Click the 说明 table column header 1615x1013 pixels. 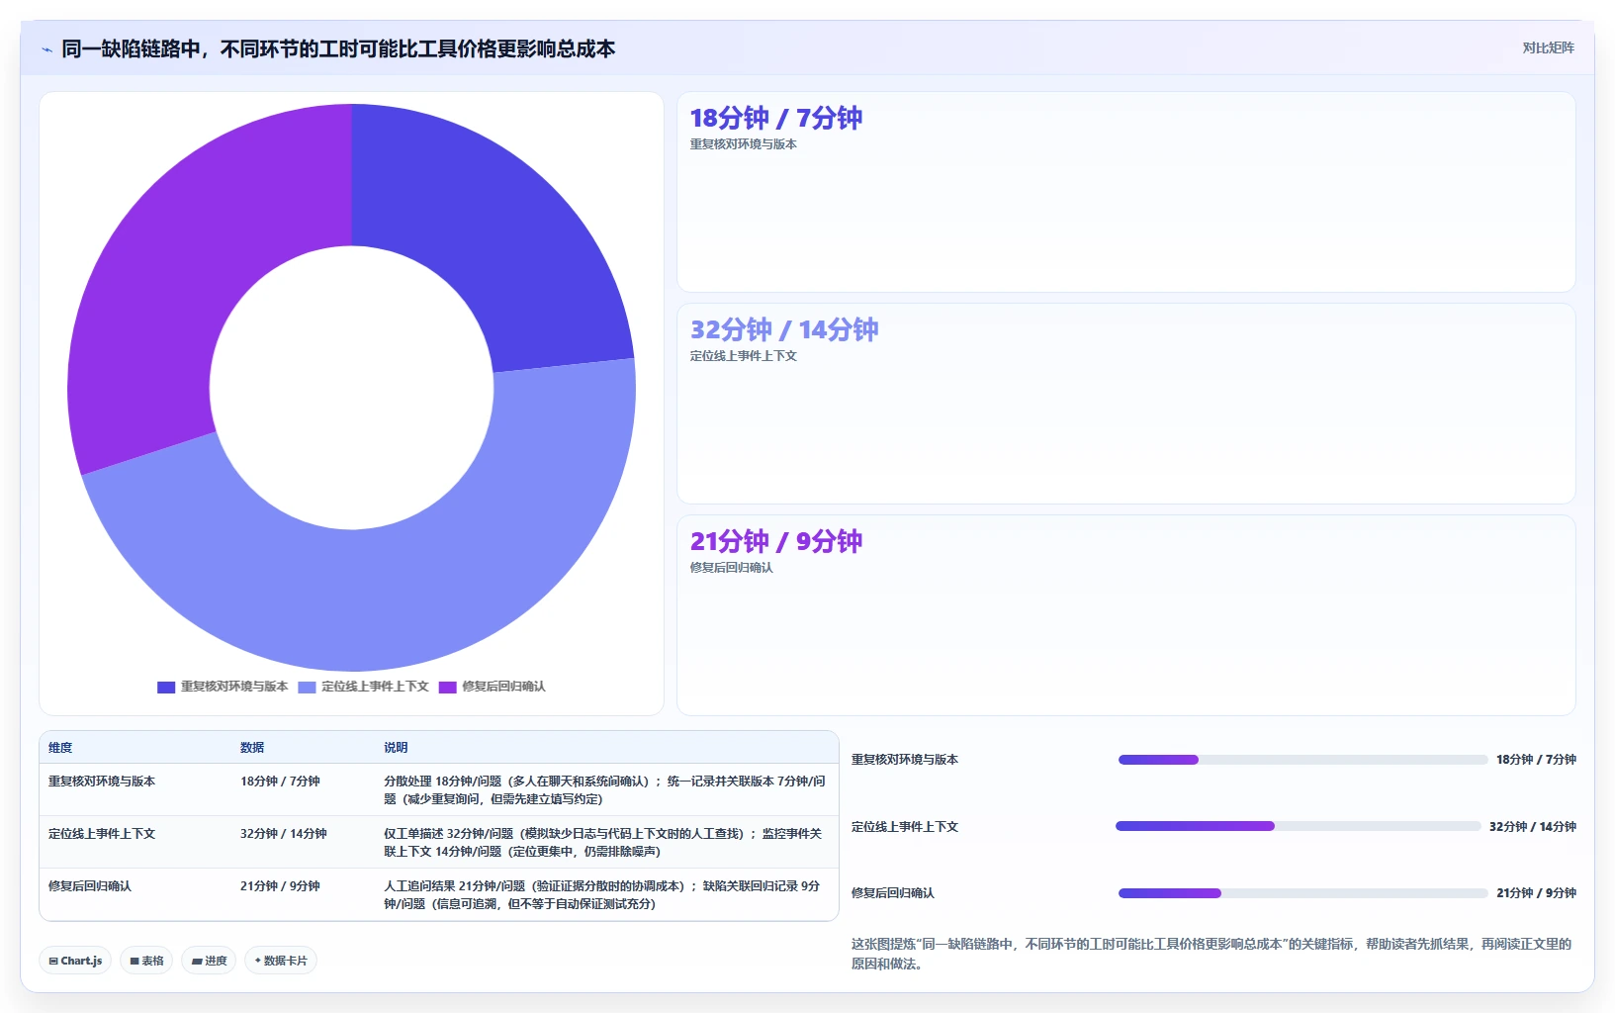click(396, 748)
